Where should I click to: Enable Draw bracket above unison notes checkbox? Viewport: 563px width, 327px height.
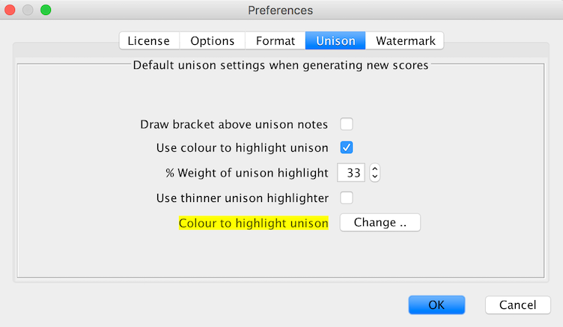[x=347, y=124]
